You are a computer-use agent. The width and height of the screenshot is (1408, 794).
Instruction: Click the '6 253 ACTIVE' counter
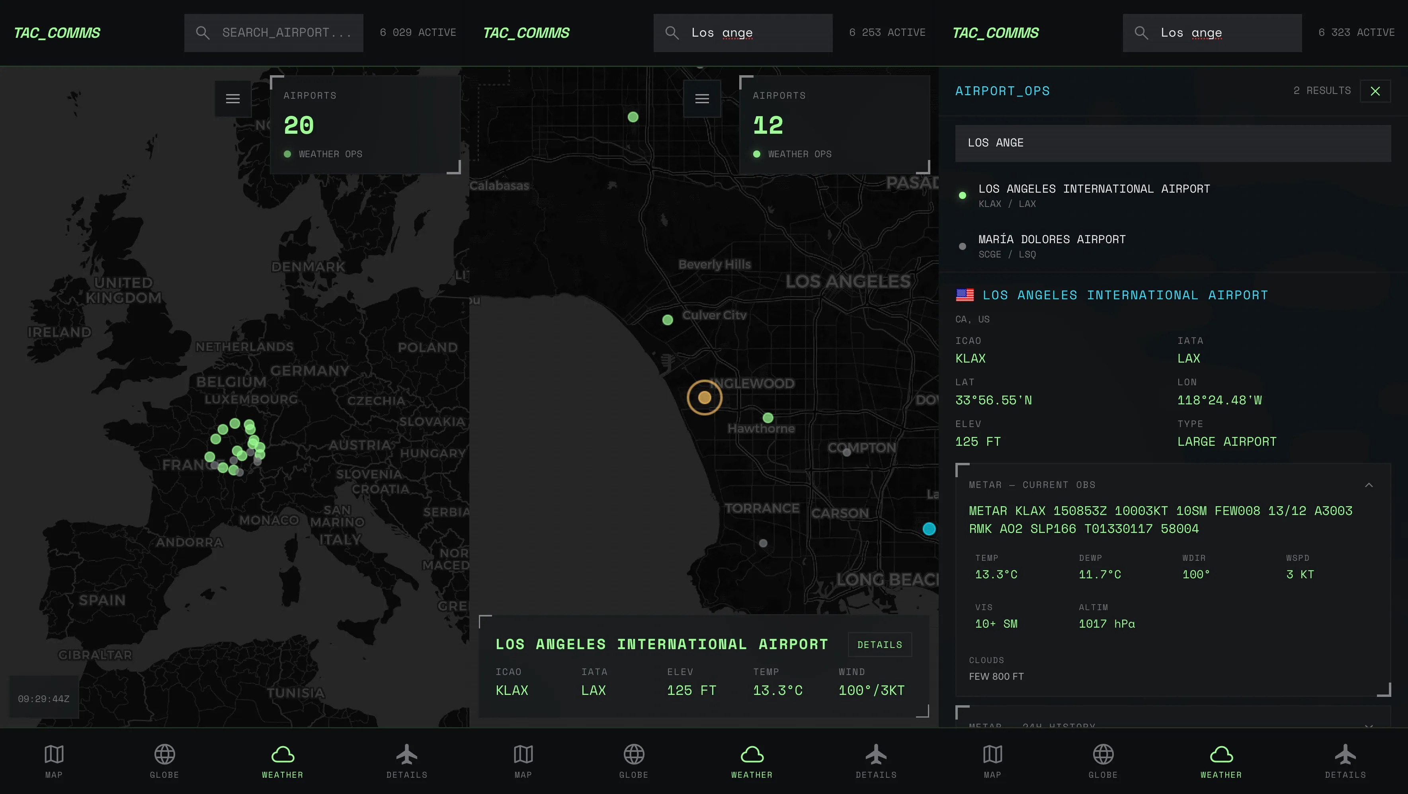click(x=888, y=33)
